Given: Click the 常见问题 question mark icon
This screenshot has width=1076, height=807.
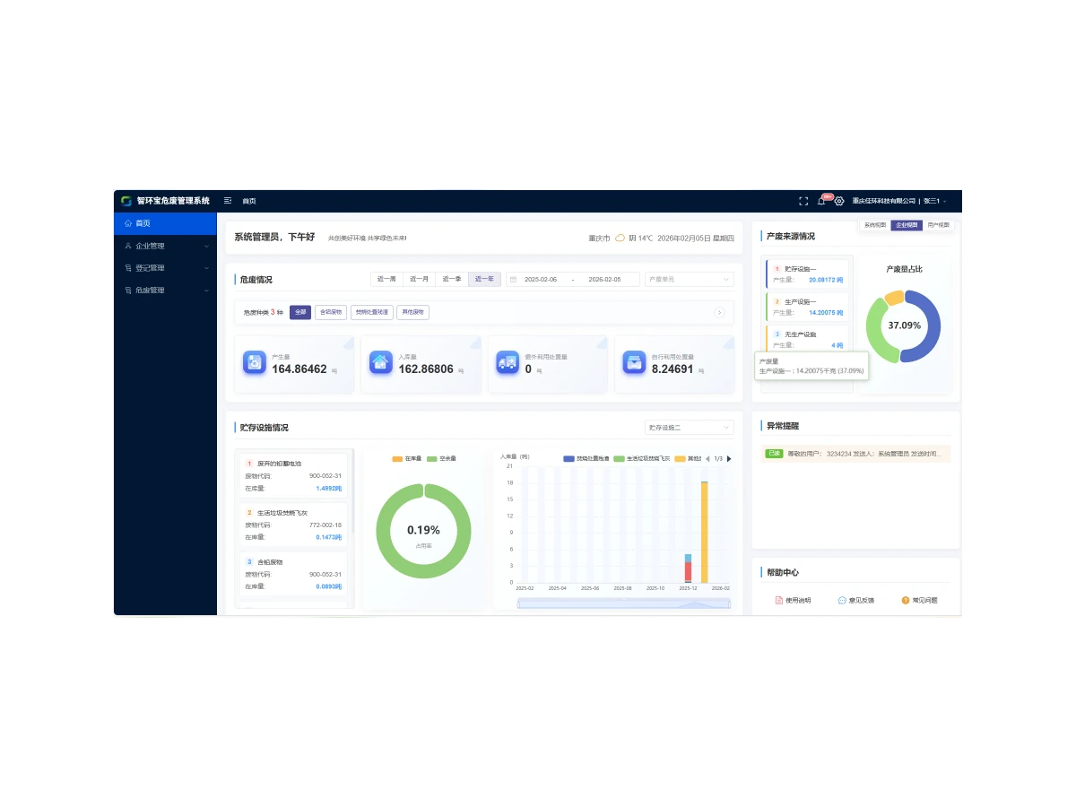Looking at the screenshot, I should (906, 600).
